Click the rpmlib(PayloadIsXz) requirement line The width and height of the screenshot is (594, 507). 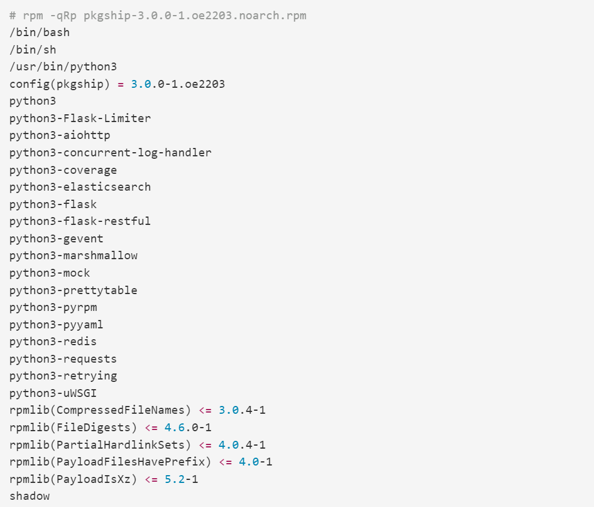tap(104, 479)
